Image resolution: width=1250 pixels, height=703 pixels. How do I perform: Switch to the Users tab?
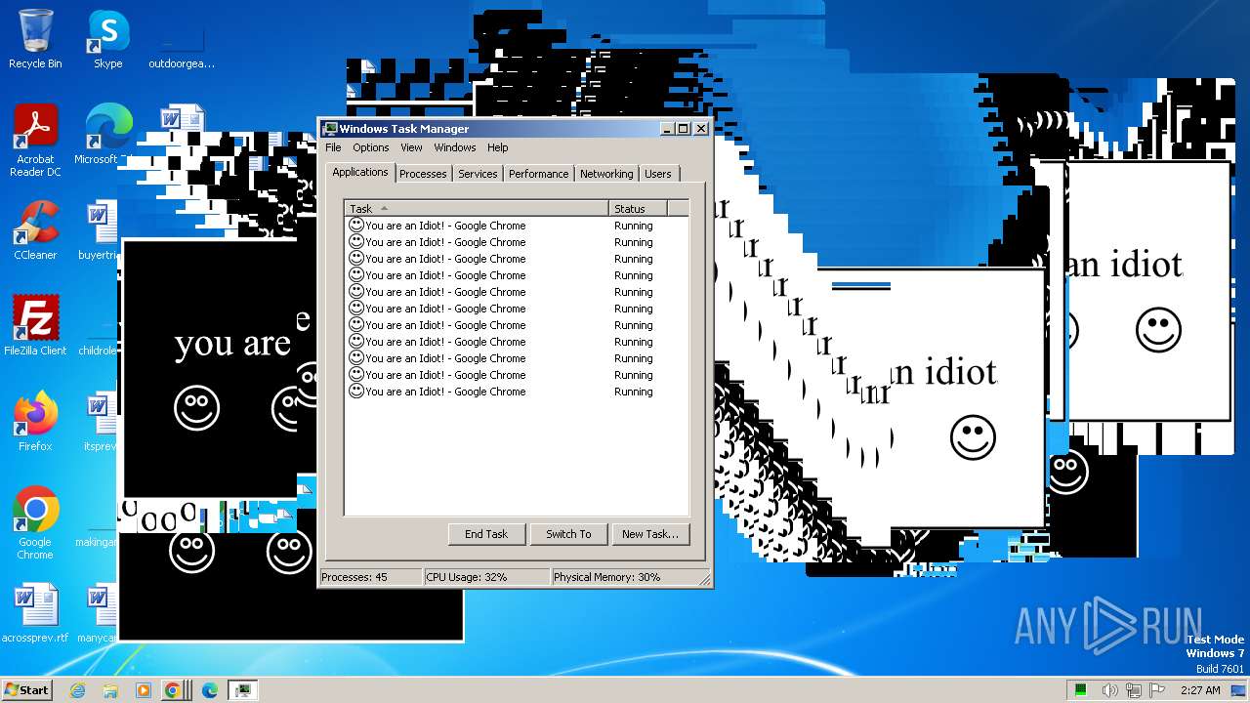point(658,174)
